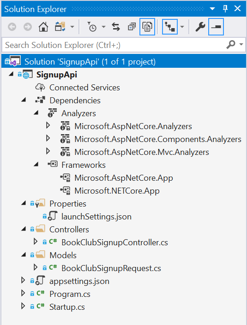The image size is (247, 325).
Task: Select BookClubSignupRequest.cs file
Action: click(x=111, y=268)
